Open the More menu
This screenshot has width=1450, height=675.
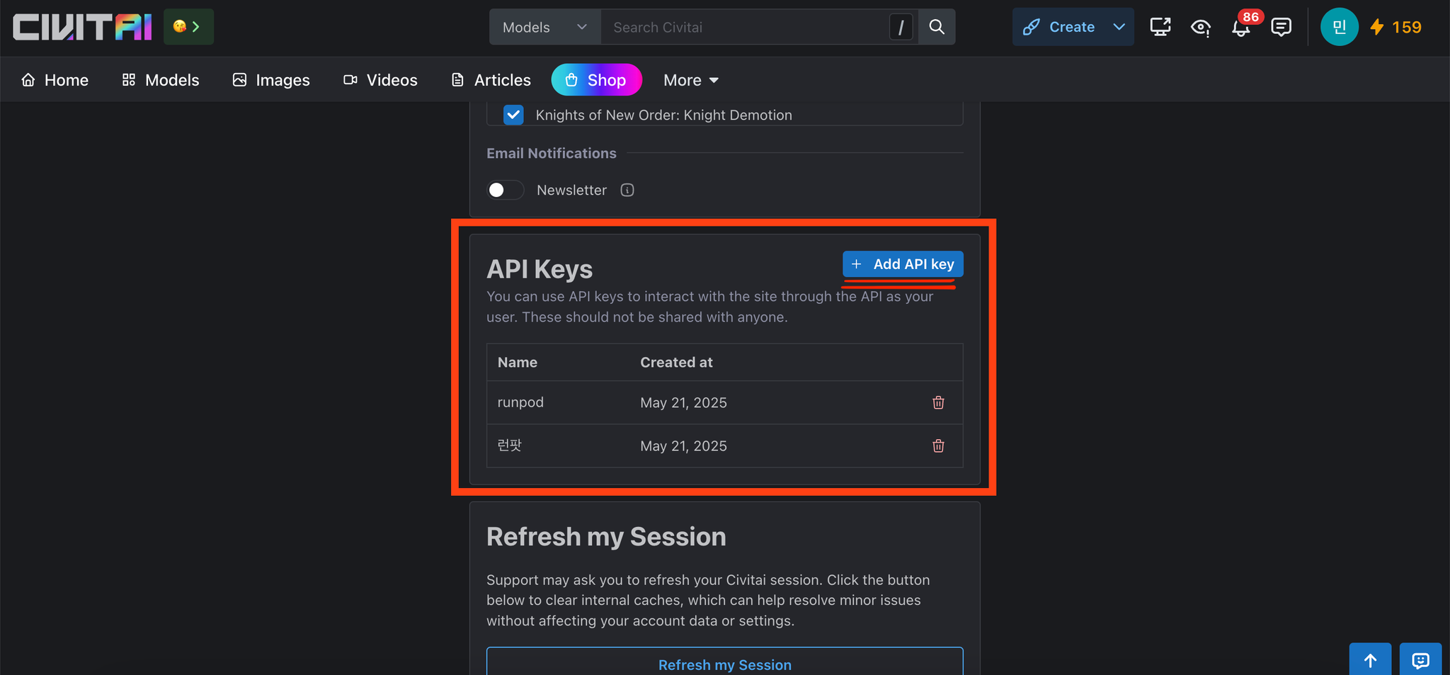(691, 80)
